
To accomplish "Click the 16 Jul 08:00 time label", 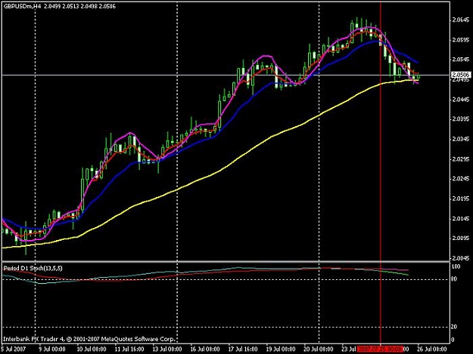I will coord(205,349).
